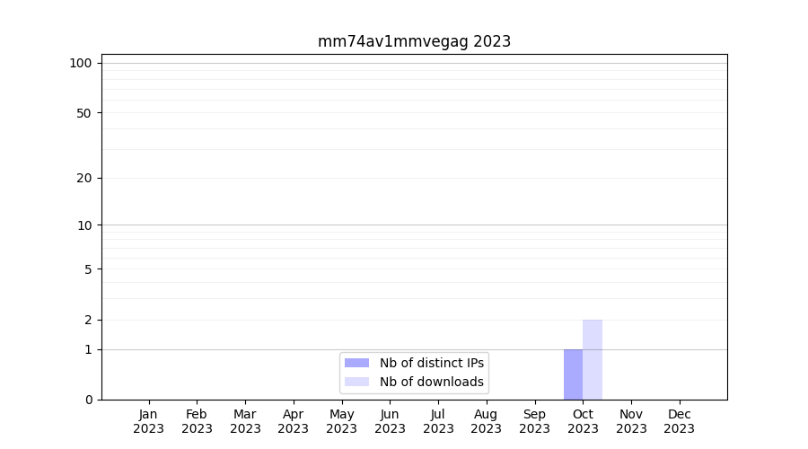
Task: Click the 50 tick on the y-axis
Action: pyautogui.click(x=83, y=113)
